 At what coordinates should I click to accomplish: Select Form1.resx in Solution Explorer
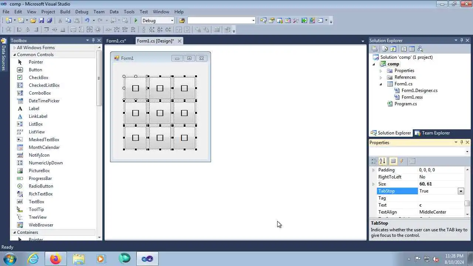point(412,97)
